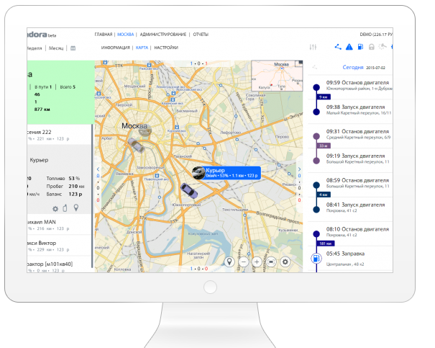Click the overview mini-map thumbnail
This screenshot has width=435, height=348.
pos(277,76)
